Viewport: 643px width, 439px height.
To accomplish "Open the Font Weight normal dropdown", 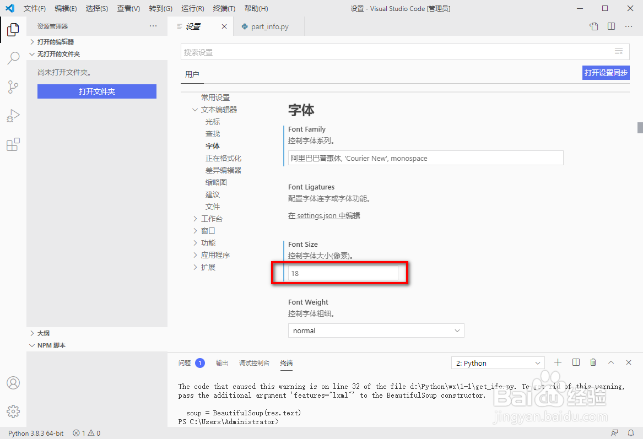I will coord(376,331).
